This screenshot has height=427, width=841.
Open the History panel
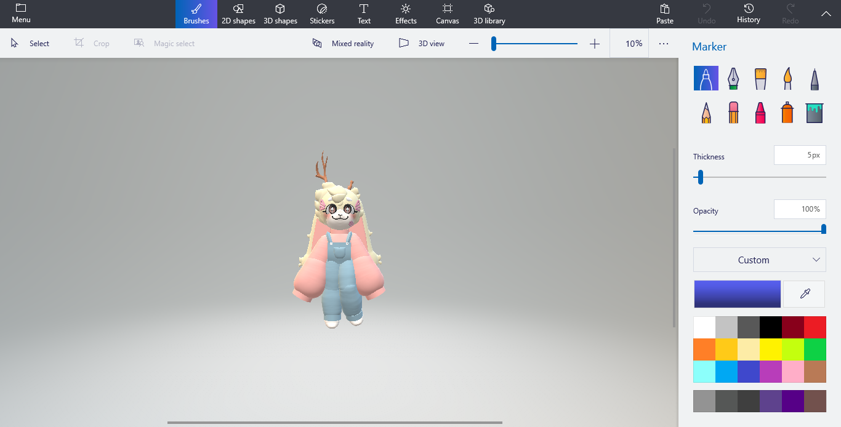coord(749,14)
